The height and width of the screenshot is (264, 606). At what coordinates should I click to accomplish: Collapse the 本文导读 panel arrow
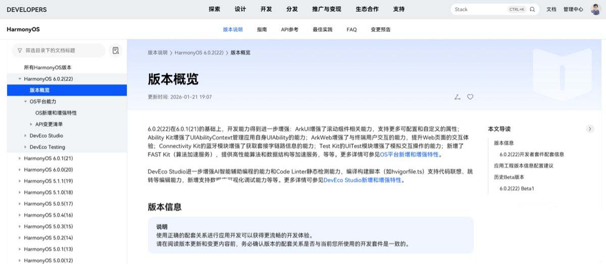pyautogui.click(x=590, y=129)
